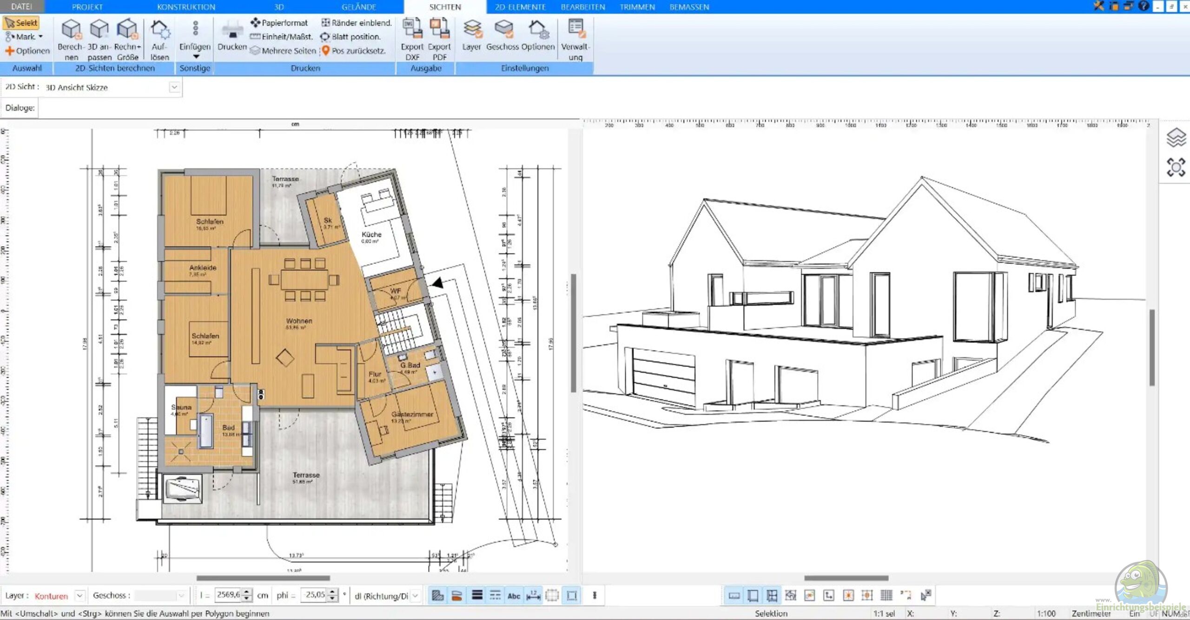Click the Export PDF icon
The image size is (1190, 620).
click(x=440, y=29)
